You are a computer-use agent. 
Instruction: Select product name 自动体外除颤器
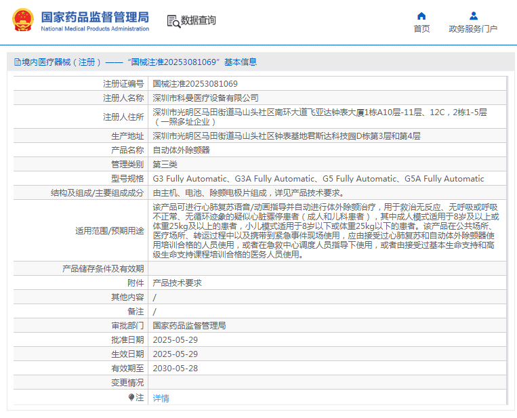pyautogui.click(x=182, y=150)
